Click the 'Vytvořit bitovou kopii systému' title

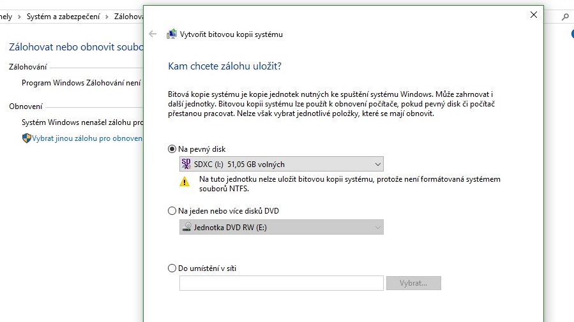[231, 34]
